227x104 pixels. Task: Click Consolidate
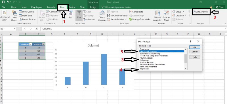[136, 12]
